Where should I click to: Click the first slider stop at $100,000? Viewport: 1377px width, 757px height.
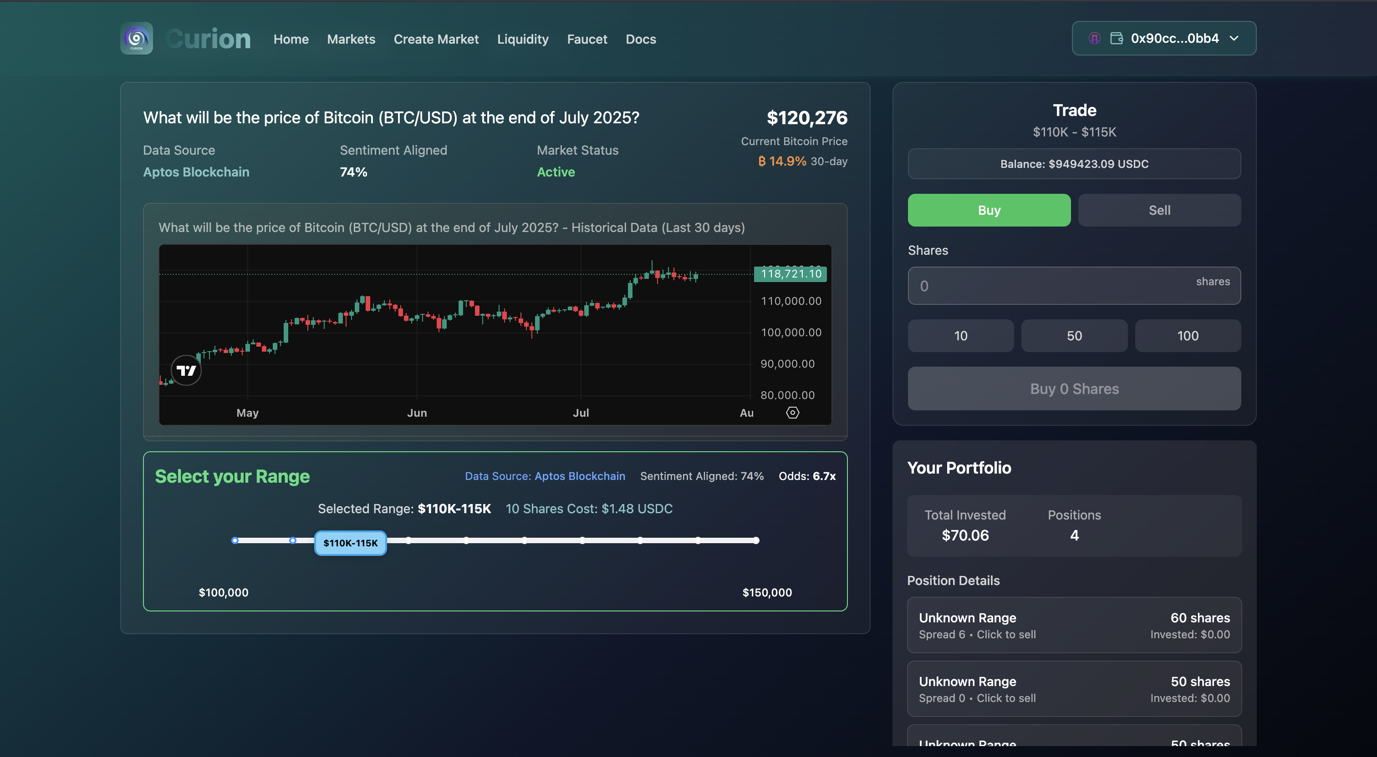[x=235, y=540]
